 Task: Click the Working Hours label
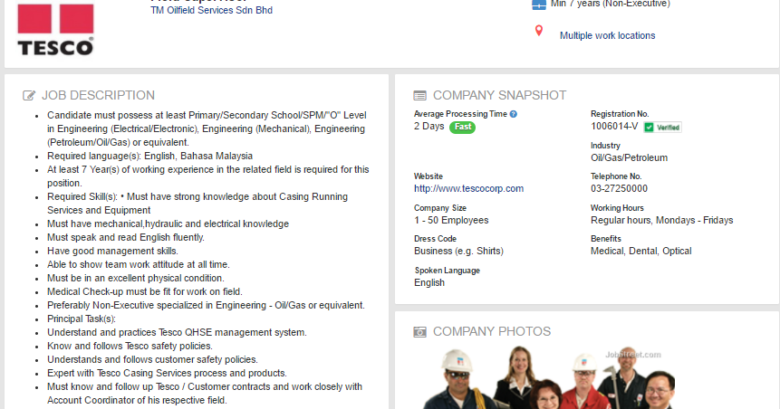pyautogui.click(x=617, y=208)
